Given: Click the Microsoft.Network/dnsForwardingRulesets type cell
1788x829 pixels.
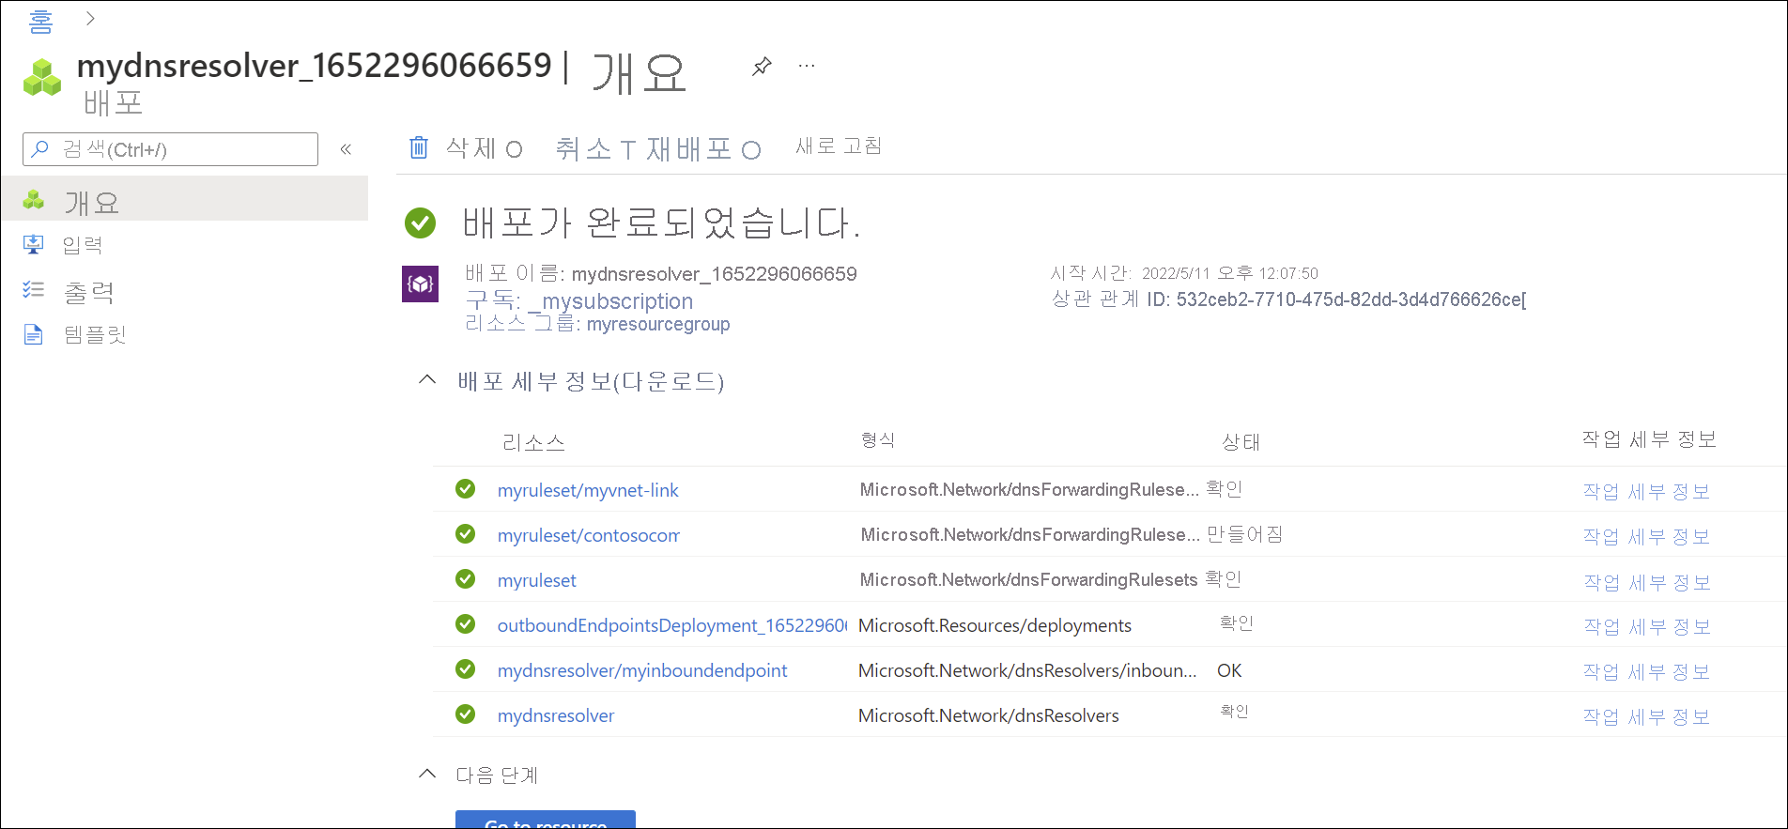Looking at the screenshot, I should 1028,580.
